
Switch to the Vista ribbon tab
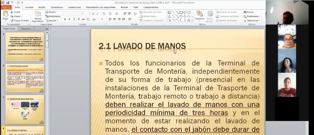136,7
